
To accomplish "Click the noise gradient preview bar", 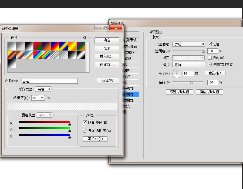I will (62, 107).
